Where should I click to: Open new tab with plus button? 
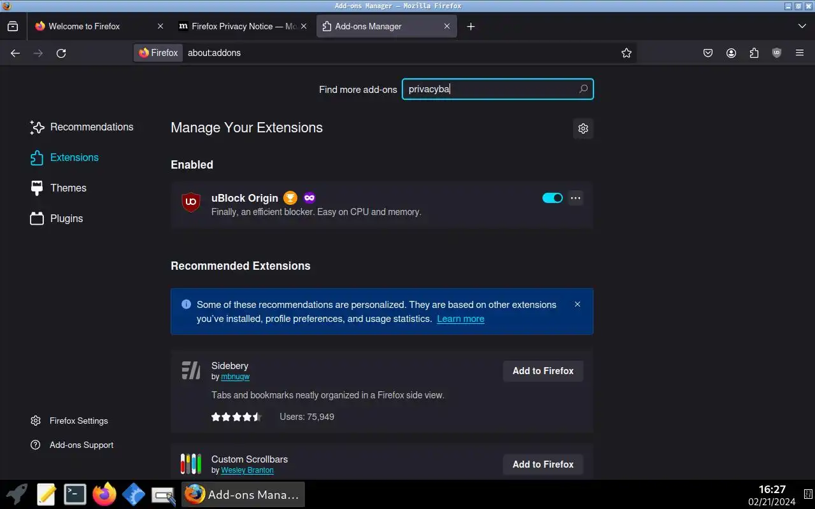471,26
